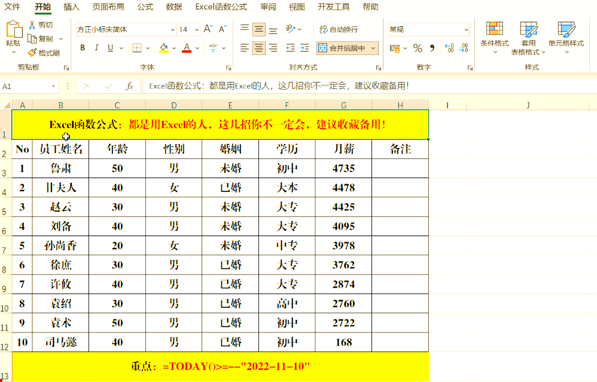The height and width of the screenshot is (382, 597).
Task: Click the Copy (复制) icon
Action: point(32,39)
